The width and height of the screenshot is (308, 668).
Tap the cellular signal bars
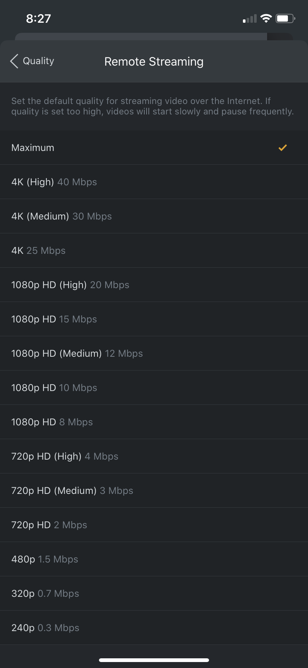click(x=250, y=19)
